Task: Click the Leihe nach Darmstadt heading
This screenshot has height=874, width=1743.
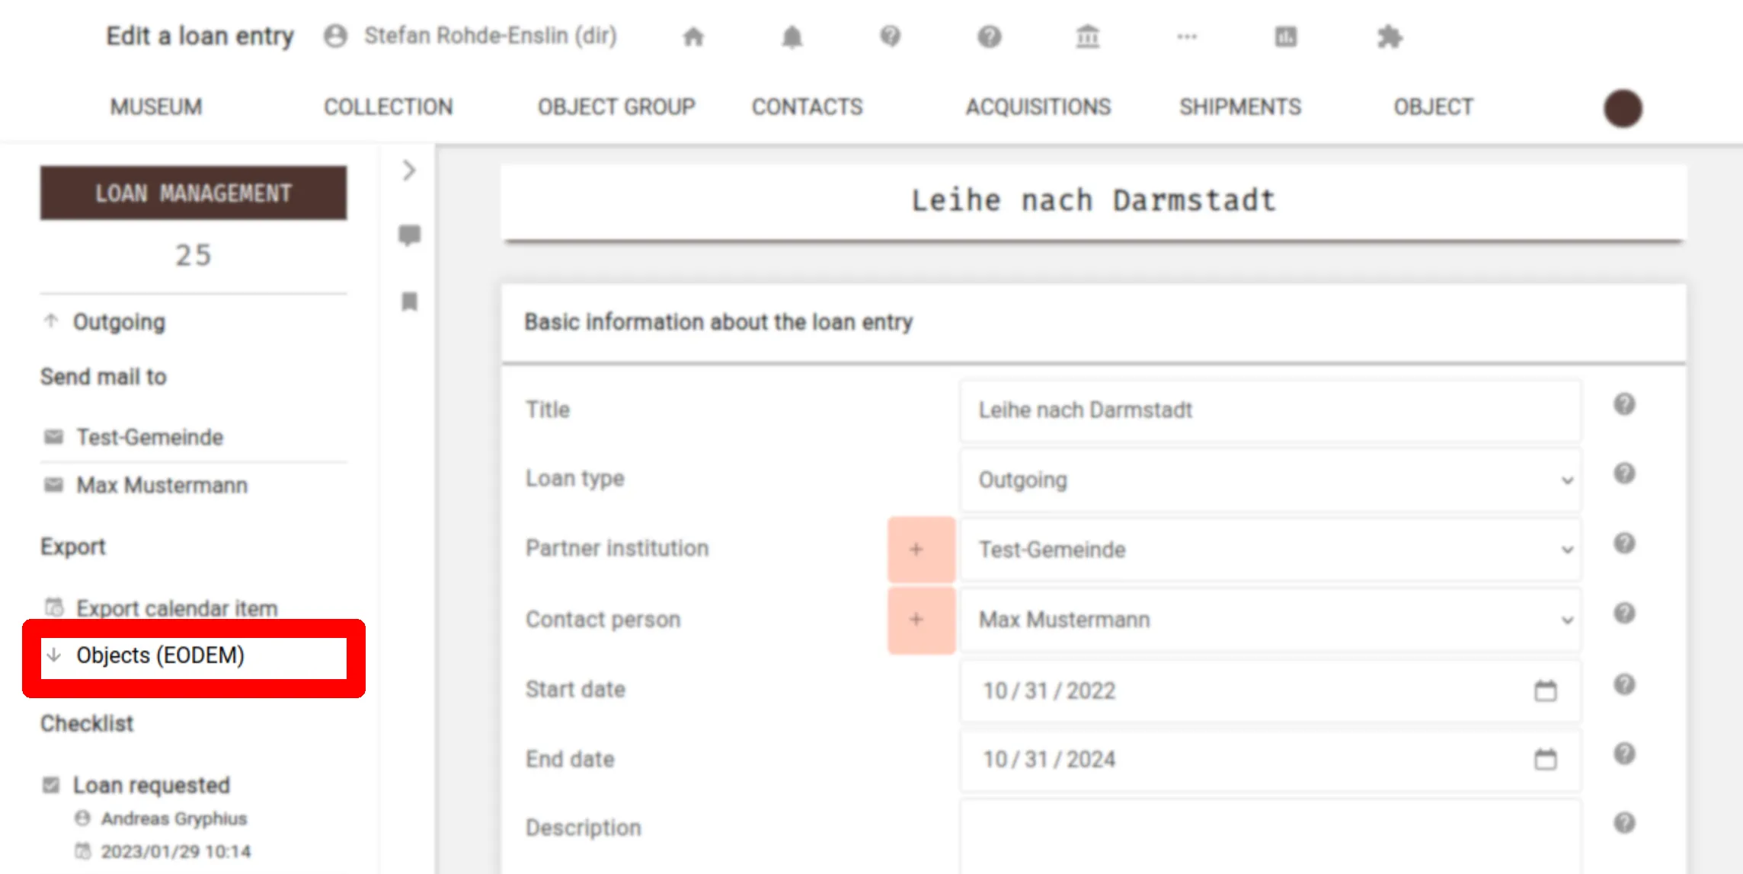Action: coord(1093,200)
